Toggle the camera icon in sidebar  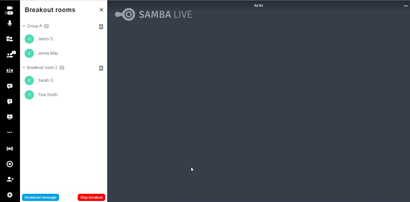point(10,10)
